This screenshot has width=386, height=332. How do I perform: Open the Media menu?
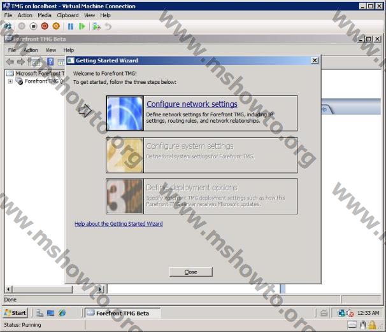(x=45, y=15)
